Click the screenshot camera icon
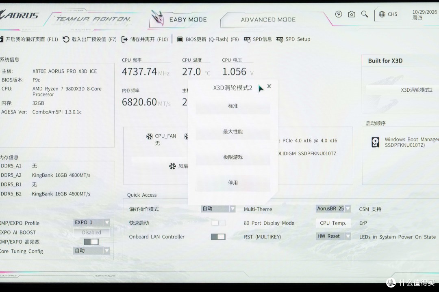 pyautogui.click(x=352, y=14)
